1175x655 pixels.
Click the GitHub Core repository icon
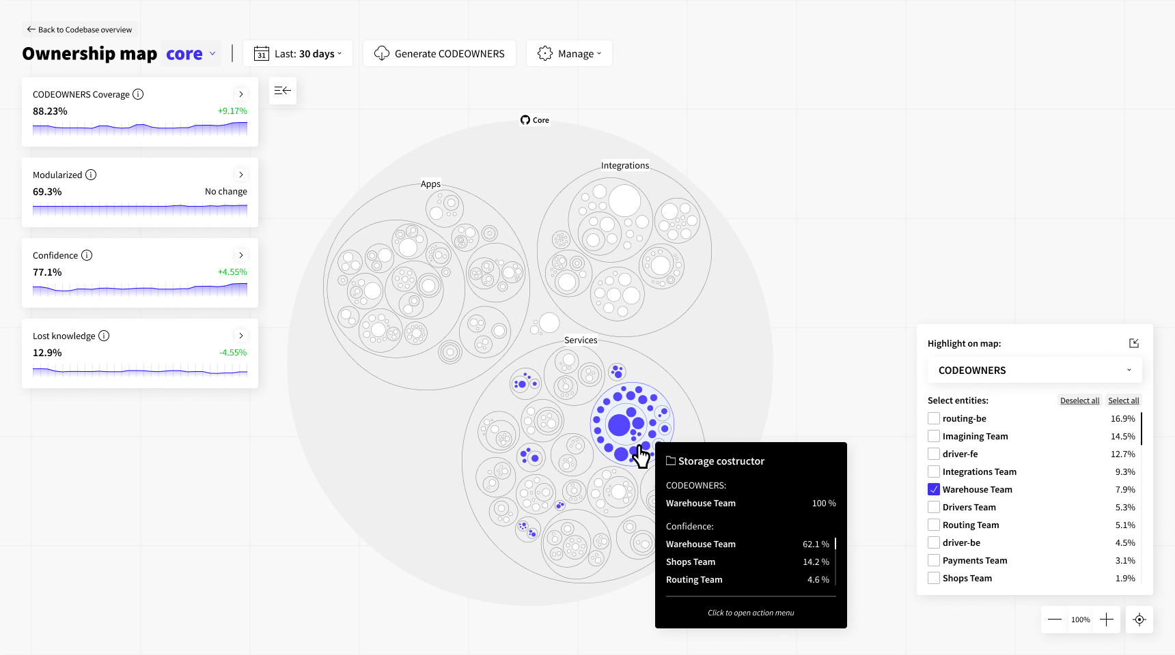coord(525,120)
